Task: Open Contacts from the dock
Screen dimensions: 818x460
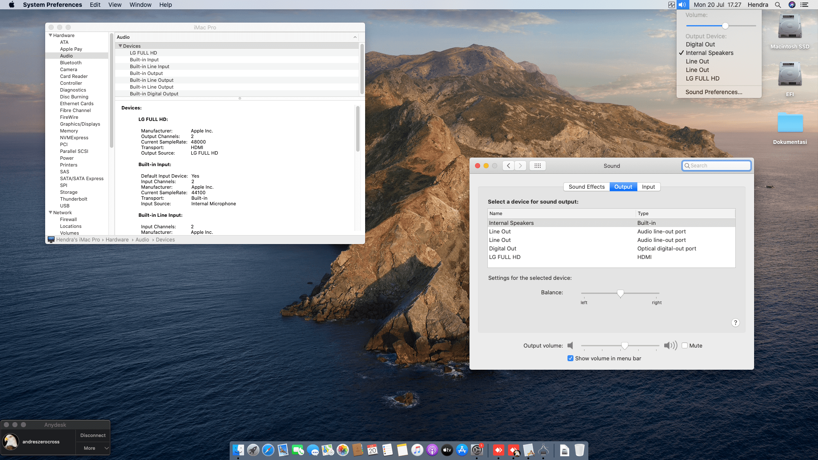Action: tap(357, 450)
